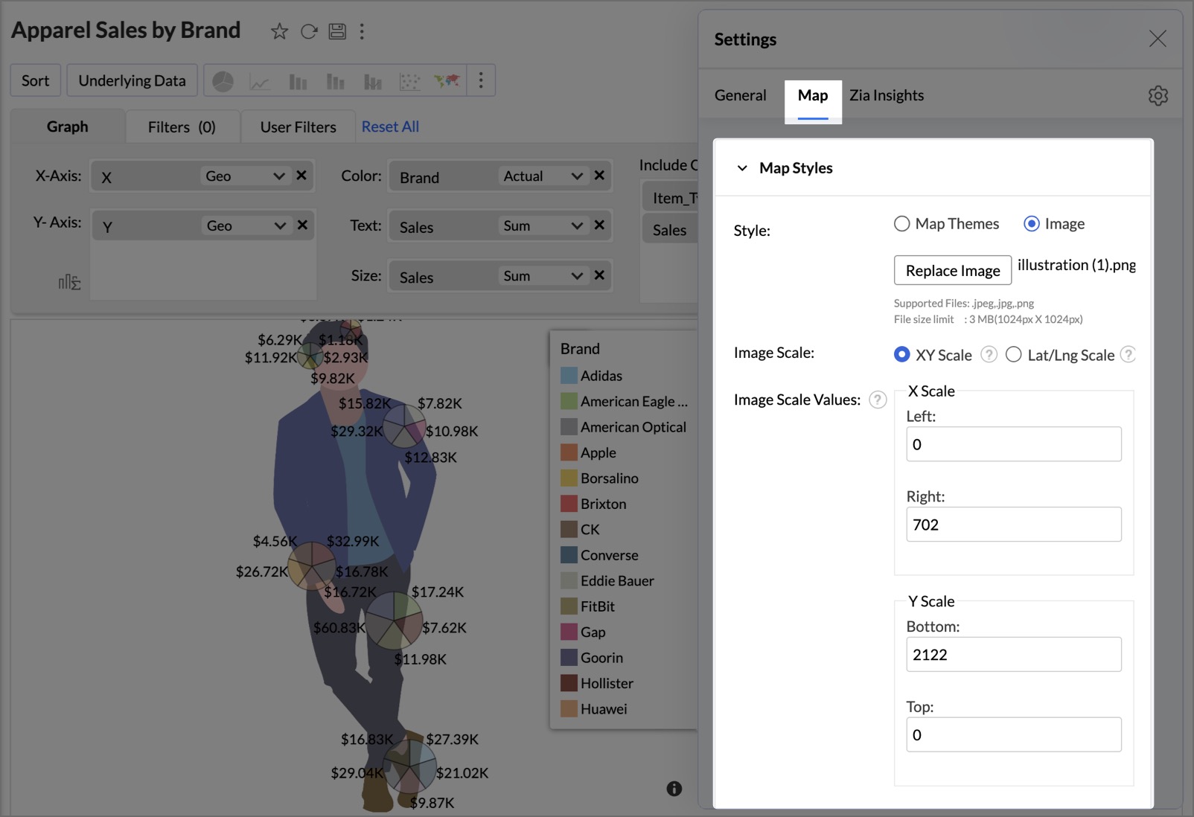Click the Reset All link
This screenshot has height=817, width=1194.
390,126
